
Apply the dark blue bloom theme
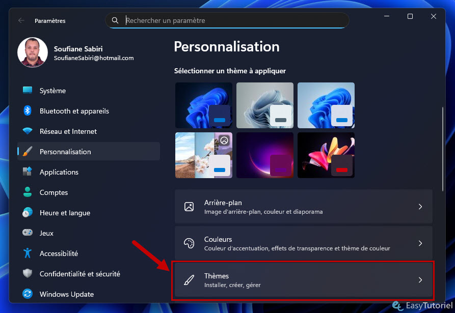203,105
